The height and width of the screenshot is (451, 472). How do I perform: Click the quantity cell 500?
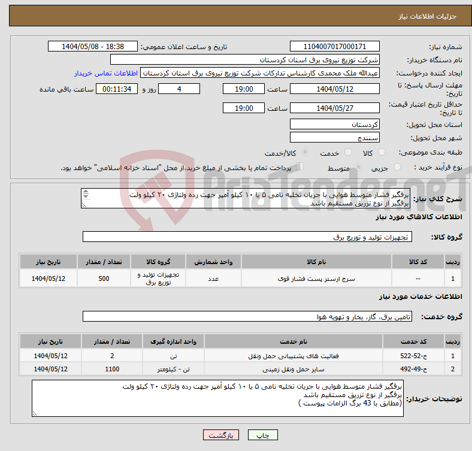click(104, 279)
